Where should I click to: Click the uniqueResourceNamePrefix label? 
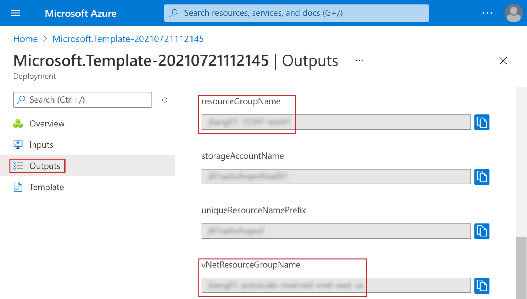tap(254, 210)
